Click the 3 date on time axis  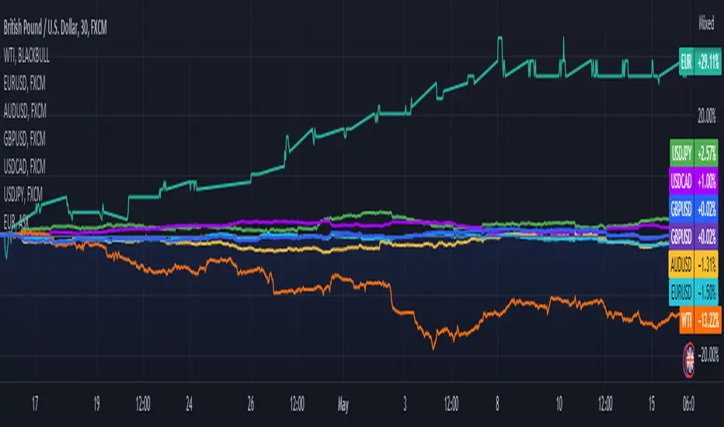[405, 404]
